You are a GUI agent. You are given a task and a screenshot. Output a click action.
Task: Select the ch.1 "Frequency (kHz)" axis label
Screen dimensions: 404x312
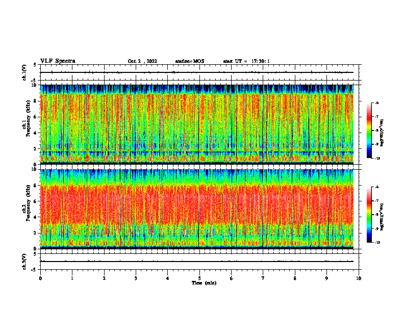pos(28,118)
